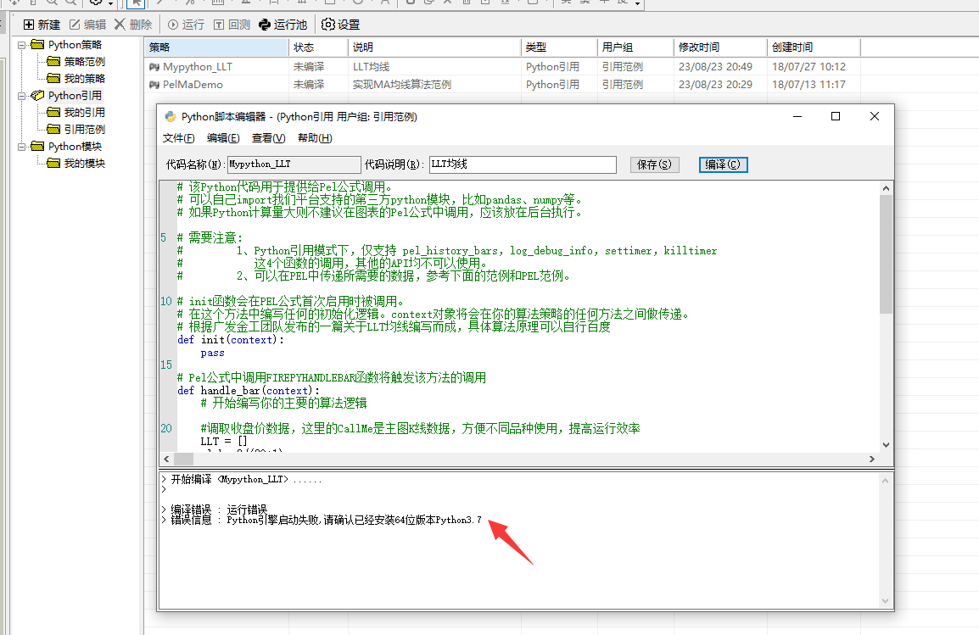979x635 pixels.
Task: Select 我的策略 folder in tree
Action: [x=84, y=79]
